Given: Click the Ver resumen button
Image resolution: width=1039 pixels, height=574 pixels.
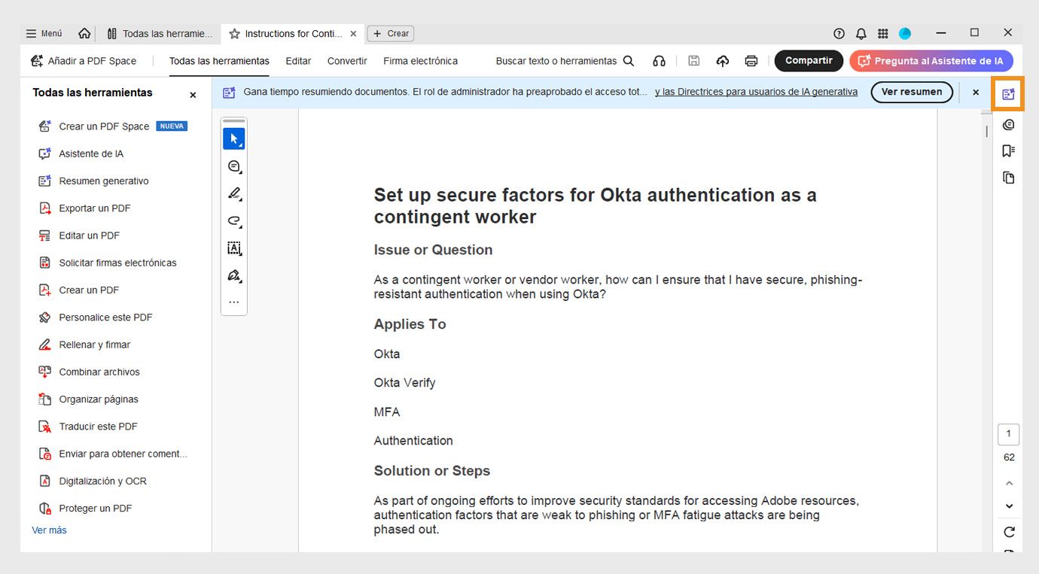Looking at the screenshot, I should tap(912, 92).
